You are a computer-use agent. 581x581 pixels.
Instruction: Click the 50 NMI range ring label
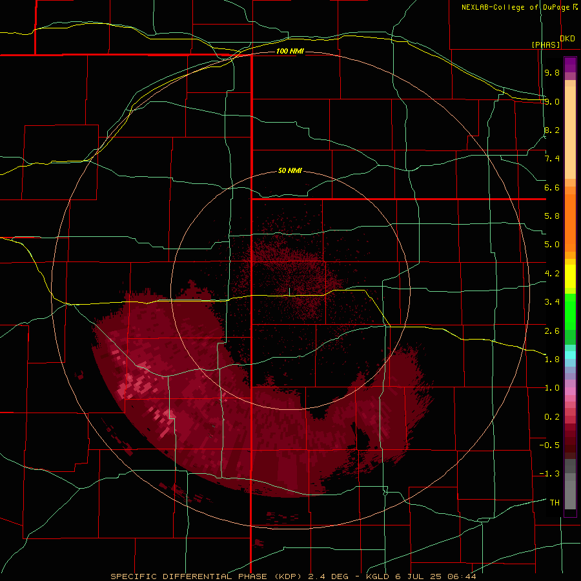(x=290, y=170)
